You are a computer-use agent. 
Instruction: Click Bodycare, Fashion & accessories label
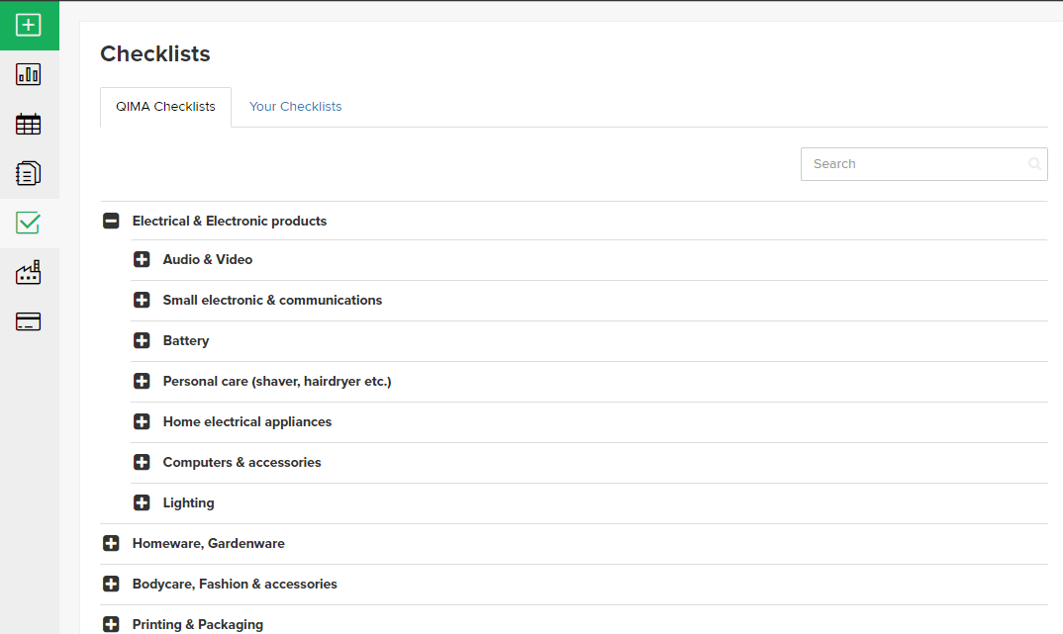235,584
